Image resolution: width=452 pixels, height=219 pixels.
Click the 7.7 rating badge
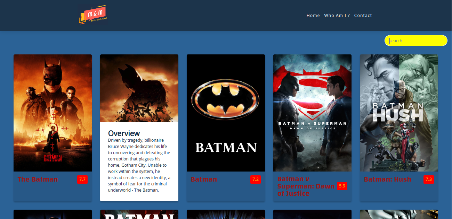[82, 179]
